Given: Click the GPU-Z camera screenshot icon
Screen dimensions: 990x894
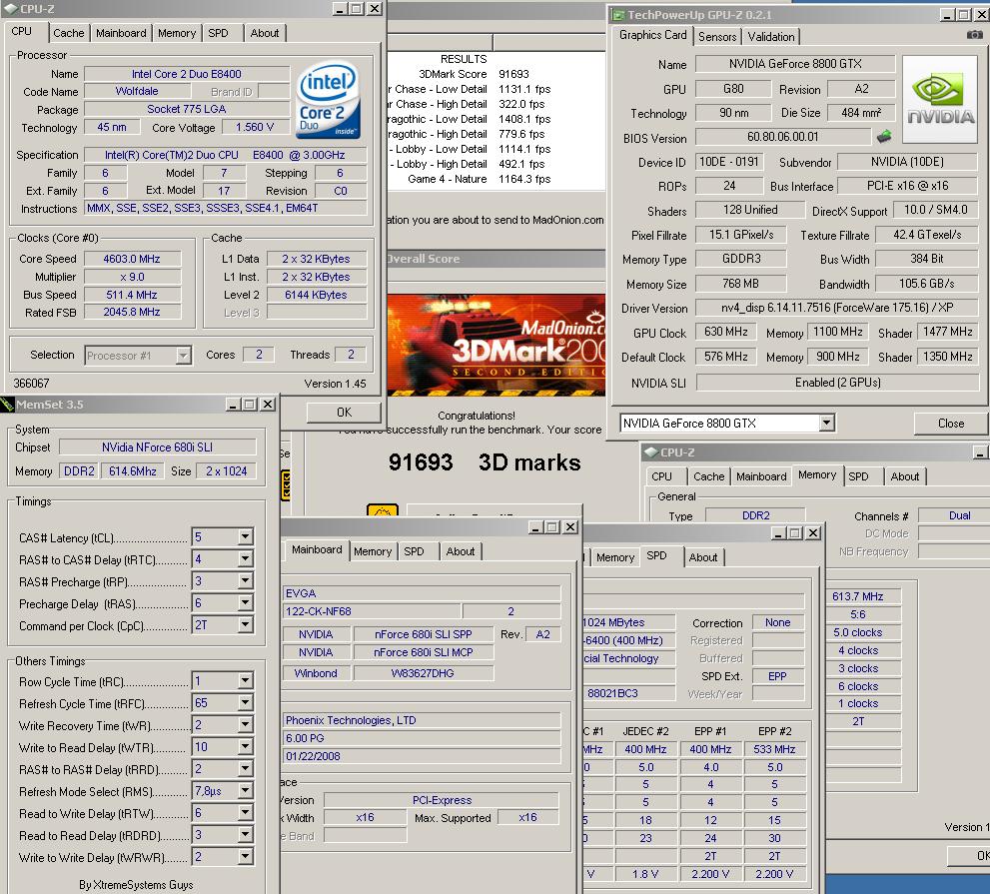Looking at the screenshot, I should (974, 35).
